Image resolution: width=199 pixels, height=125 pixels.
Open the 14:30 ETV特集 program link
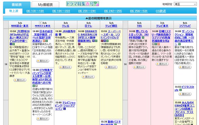[42, 76]
